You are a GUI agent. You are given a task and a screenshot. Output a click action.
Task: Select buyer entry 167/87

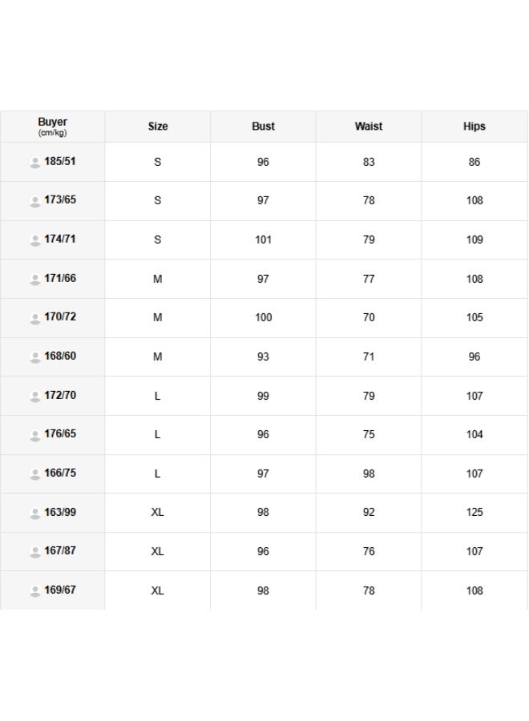60,551
